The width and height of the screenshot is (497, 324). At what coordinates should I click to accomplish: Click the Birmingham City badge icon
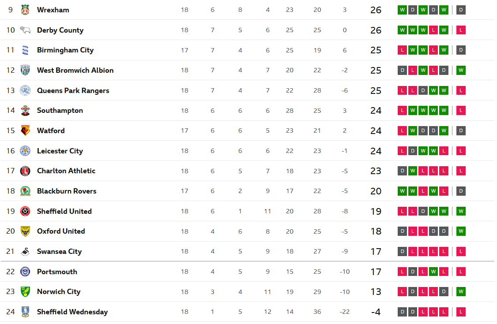(x=25, y=50)
